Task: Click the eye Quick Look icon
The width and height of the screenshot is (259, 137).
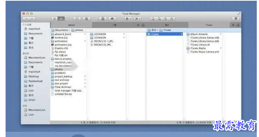Action: coord(112,19)
